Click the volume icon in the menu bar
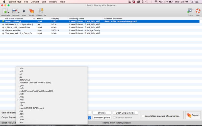Viewport: 202px width, 126px height. (161, 2)
